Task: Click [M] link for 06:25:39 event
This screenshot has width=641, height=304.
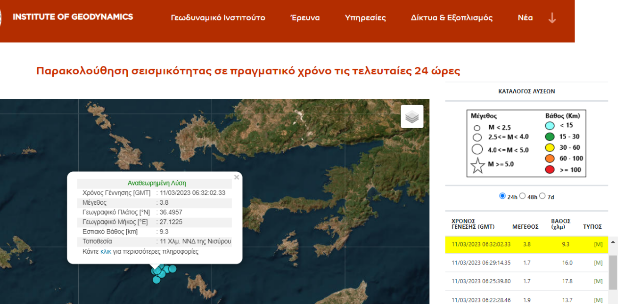Action: [x=598, y=281]
